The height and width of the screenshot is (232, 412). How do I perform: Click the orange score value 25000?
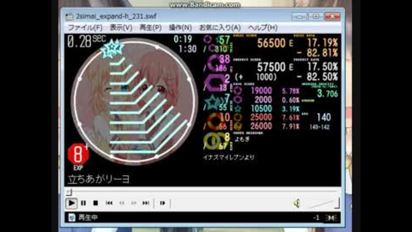click(x=261, y=117)
